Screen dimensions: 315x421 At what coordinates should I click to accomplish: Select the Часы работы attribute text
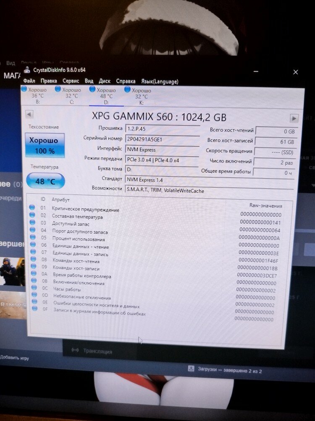click(x=67, y=289)
